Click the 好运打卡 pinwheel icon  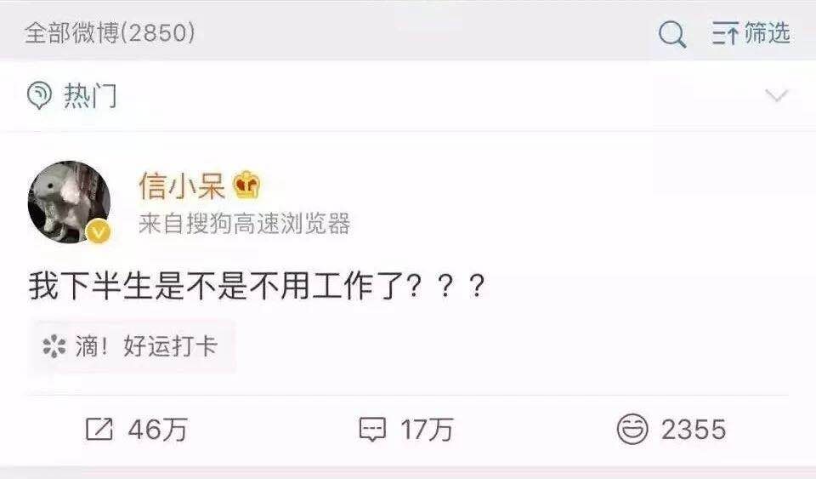[x=54, y=346]
